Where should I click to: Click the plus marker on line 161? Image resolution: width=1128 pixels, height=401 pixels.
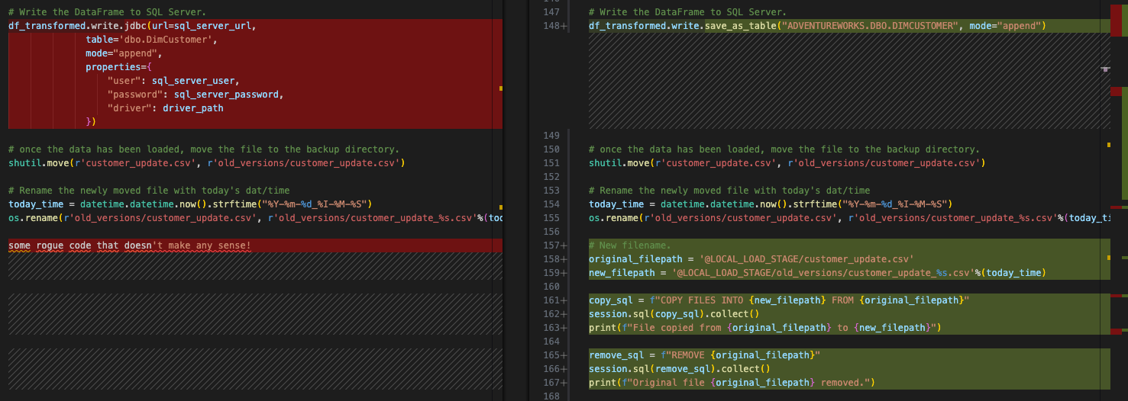point(564,300)
